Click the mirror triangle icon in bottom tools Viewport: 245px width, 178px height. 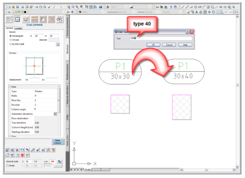43,150
